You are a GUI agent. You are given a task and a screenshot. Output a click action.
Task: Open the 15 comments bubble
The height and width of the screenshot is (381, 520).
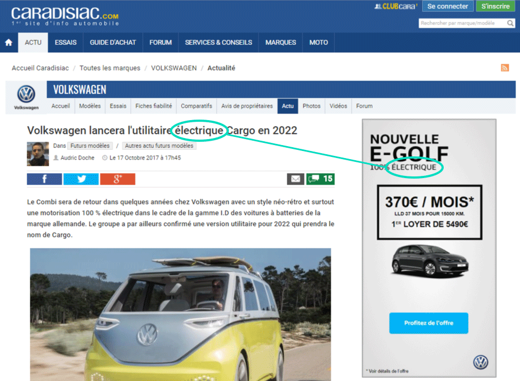click(x=320, y=179)
